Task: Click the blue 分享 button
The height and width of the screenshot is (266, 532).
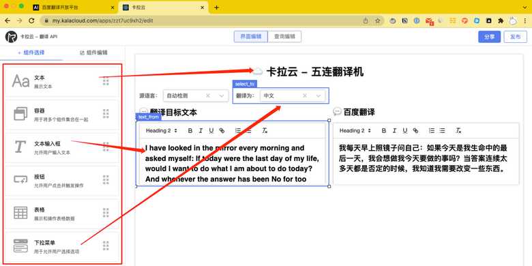Action: click(489, 37)
